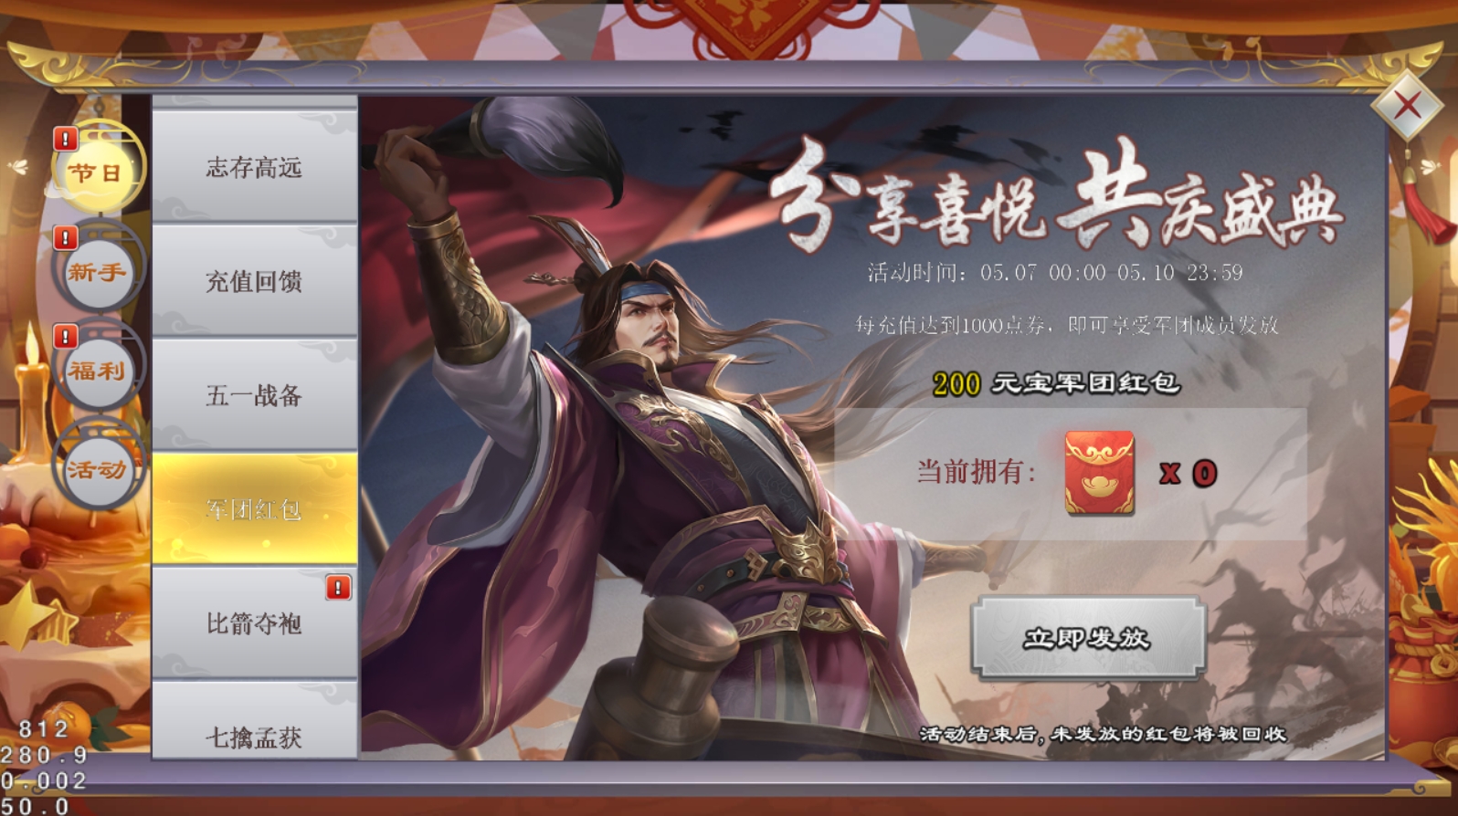The width and height of the screenshot is (1458, 816).
Task: Close the event panel with X
Action: [1407, 106]
